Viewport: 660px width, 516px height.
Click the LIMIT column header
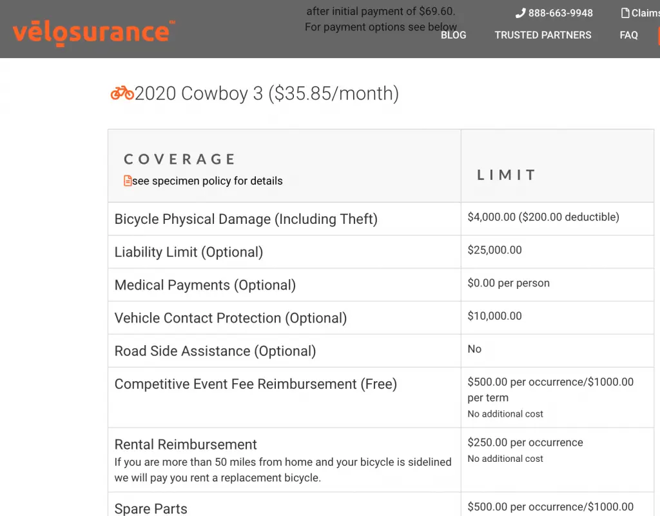506,175
